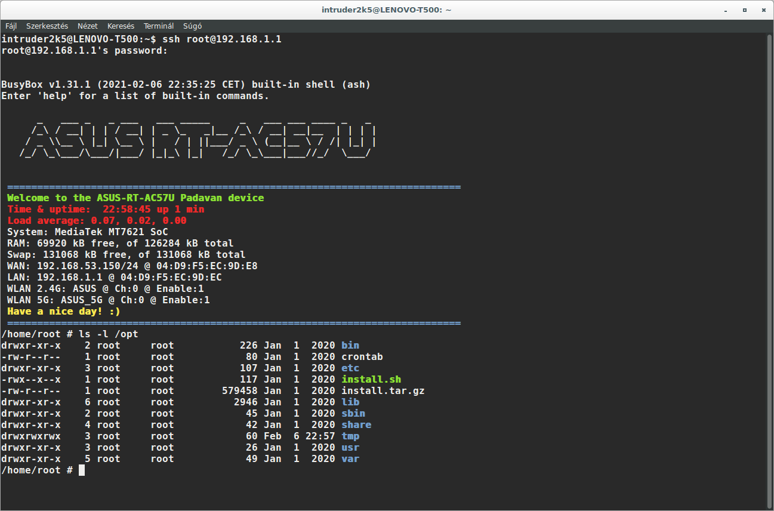Click the 'sbin' directory name

pyautogui.click(x=353, y=413)
